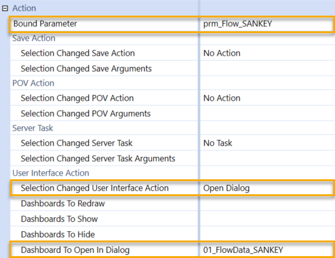Click the Selection Changed Save Arguments value
Viewport: 335px width, 258px height.
[267, 69]
